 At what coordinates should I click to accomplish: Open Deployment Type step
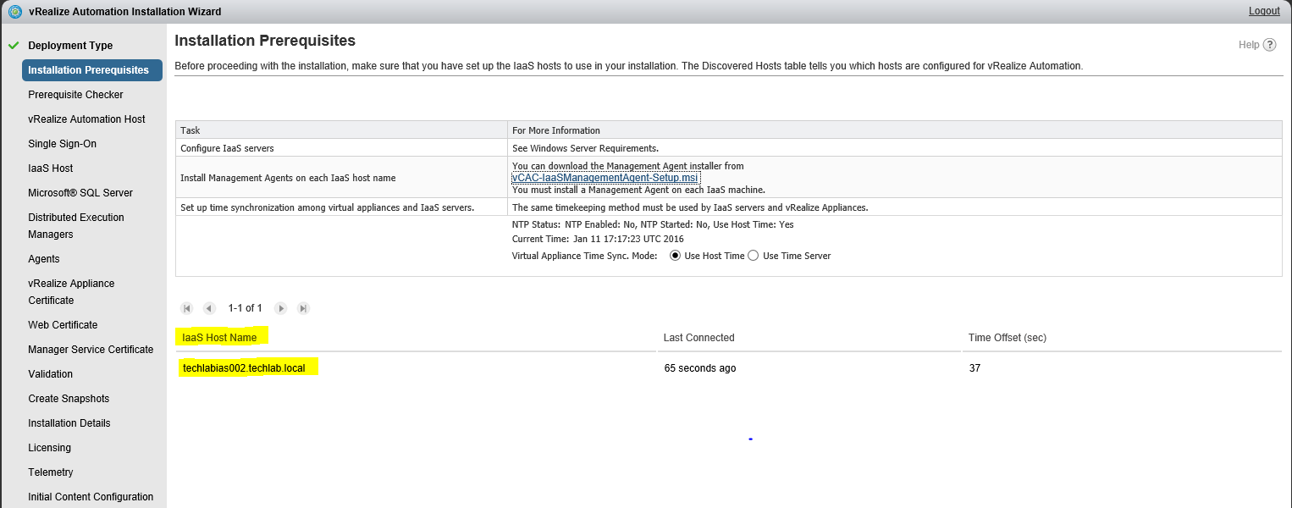70,46
